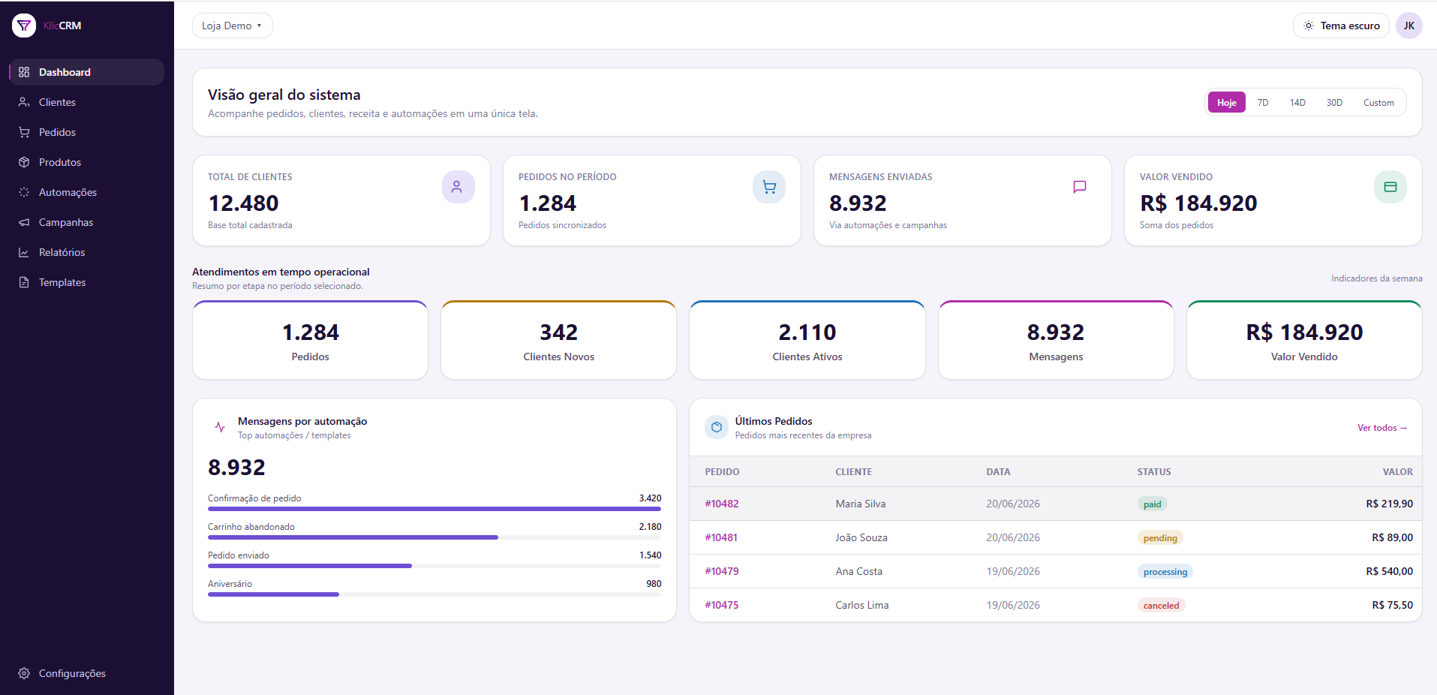This screenshot has height=695, width=1437.
Task: Click the Confirmação de pedido progress bar
Action: pos(434,509)
